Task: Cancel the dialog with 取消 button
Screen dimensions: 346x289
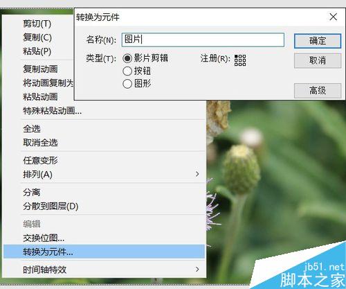Action: pos(318,60)
